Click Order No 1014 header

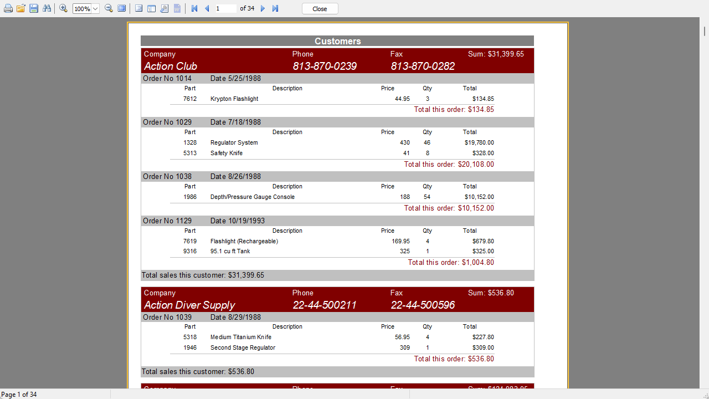coord(167,78)
